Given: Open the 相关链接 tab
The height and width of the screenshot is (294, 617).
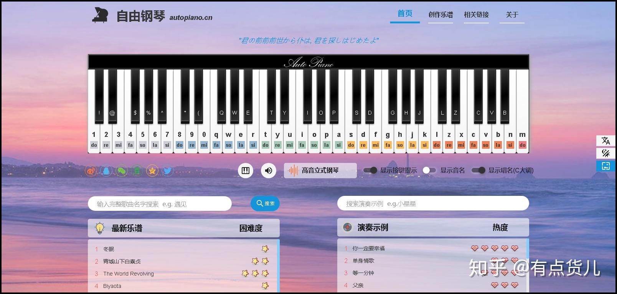Looking at the screenshot, I should coord(476,15).
